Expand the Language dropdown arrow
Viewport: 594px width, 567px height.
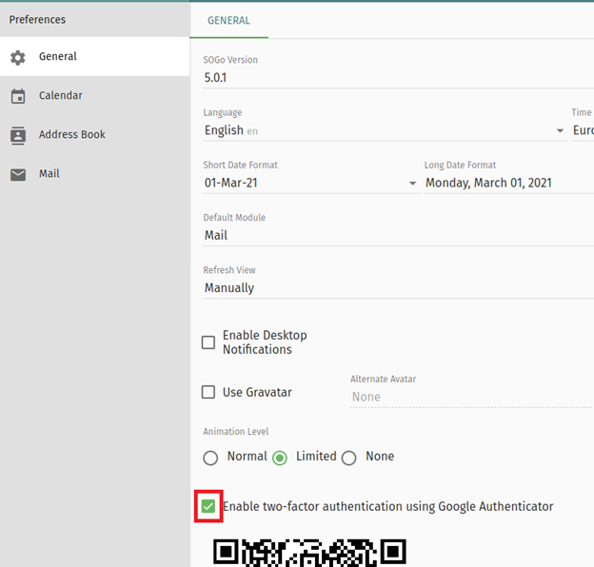pos(561,131)
